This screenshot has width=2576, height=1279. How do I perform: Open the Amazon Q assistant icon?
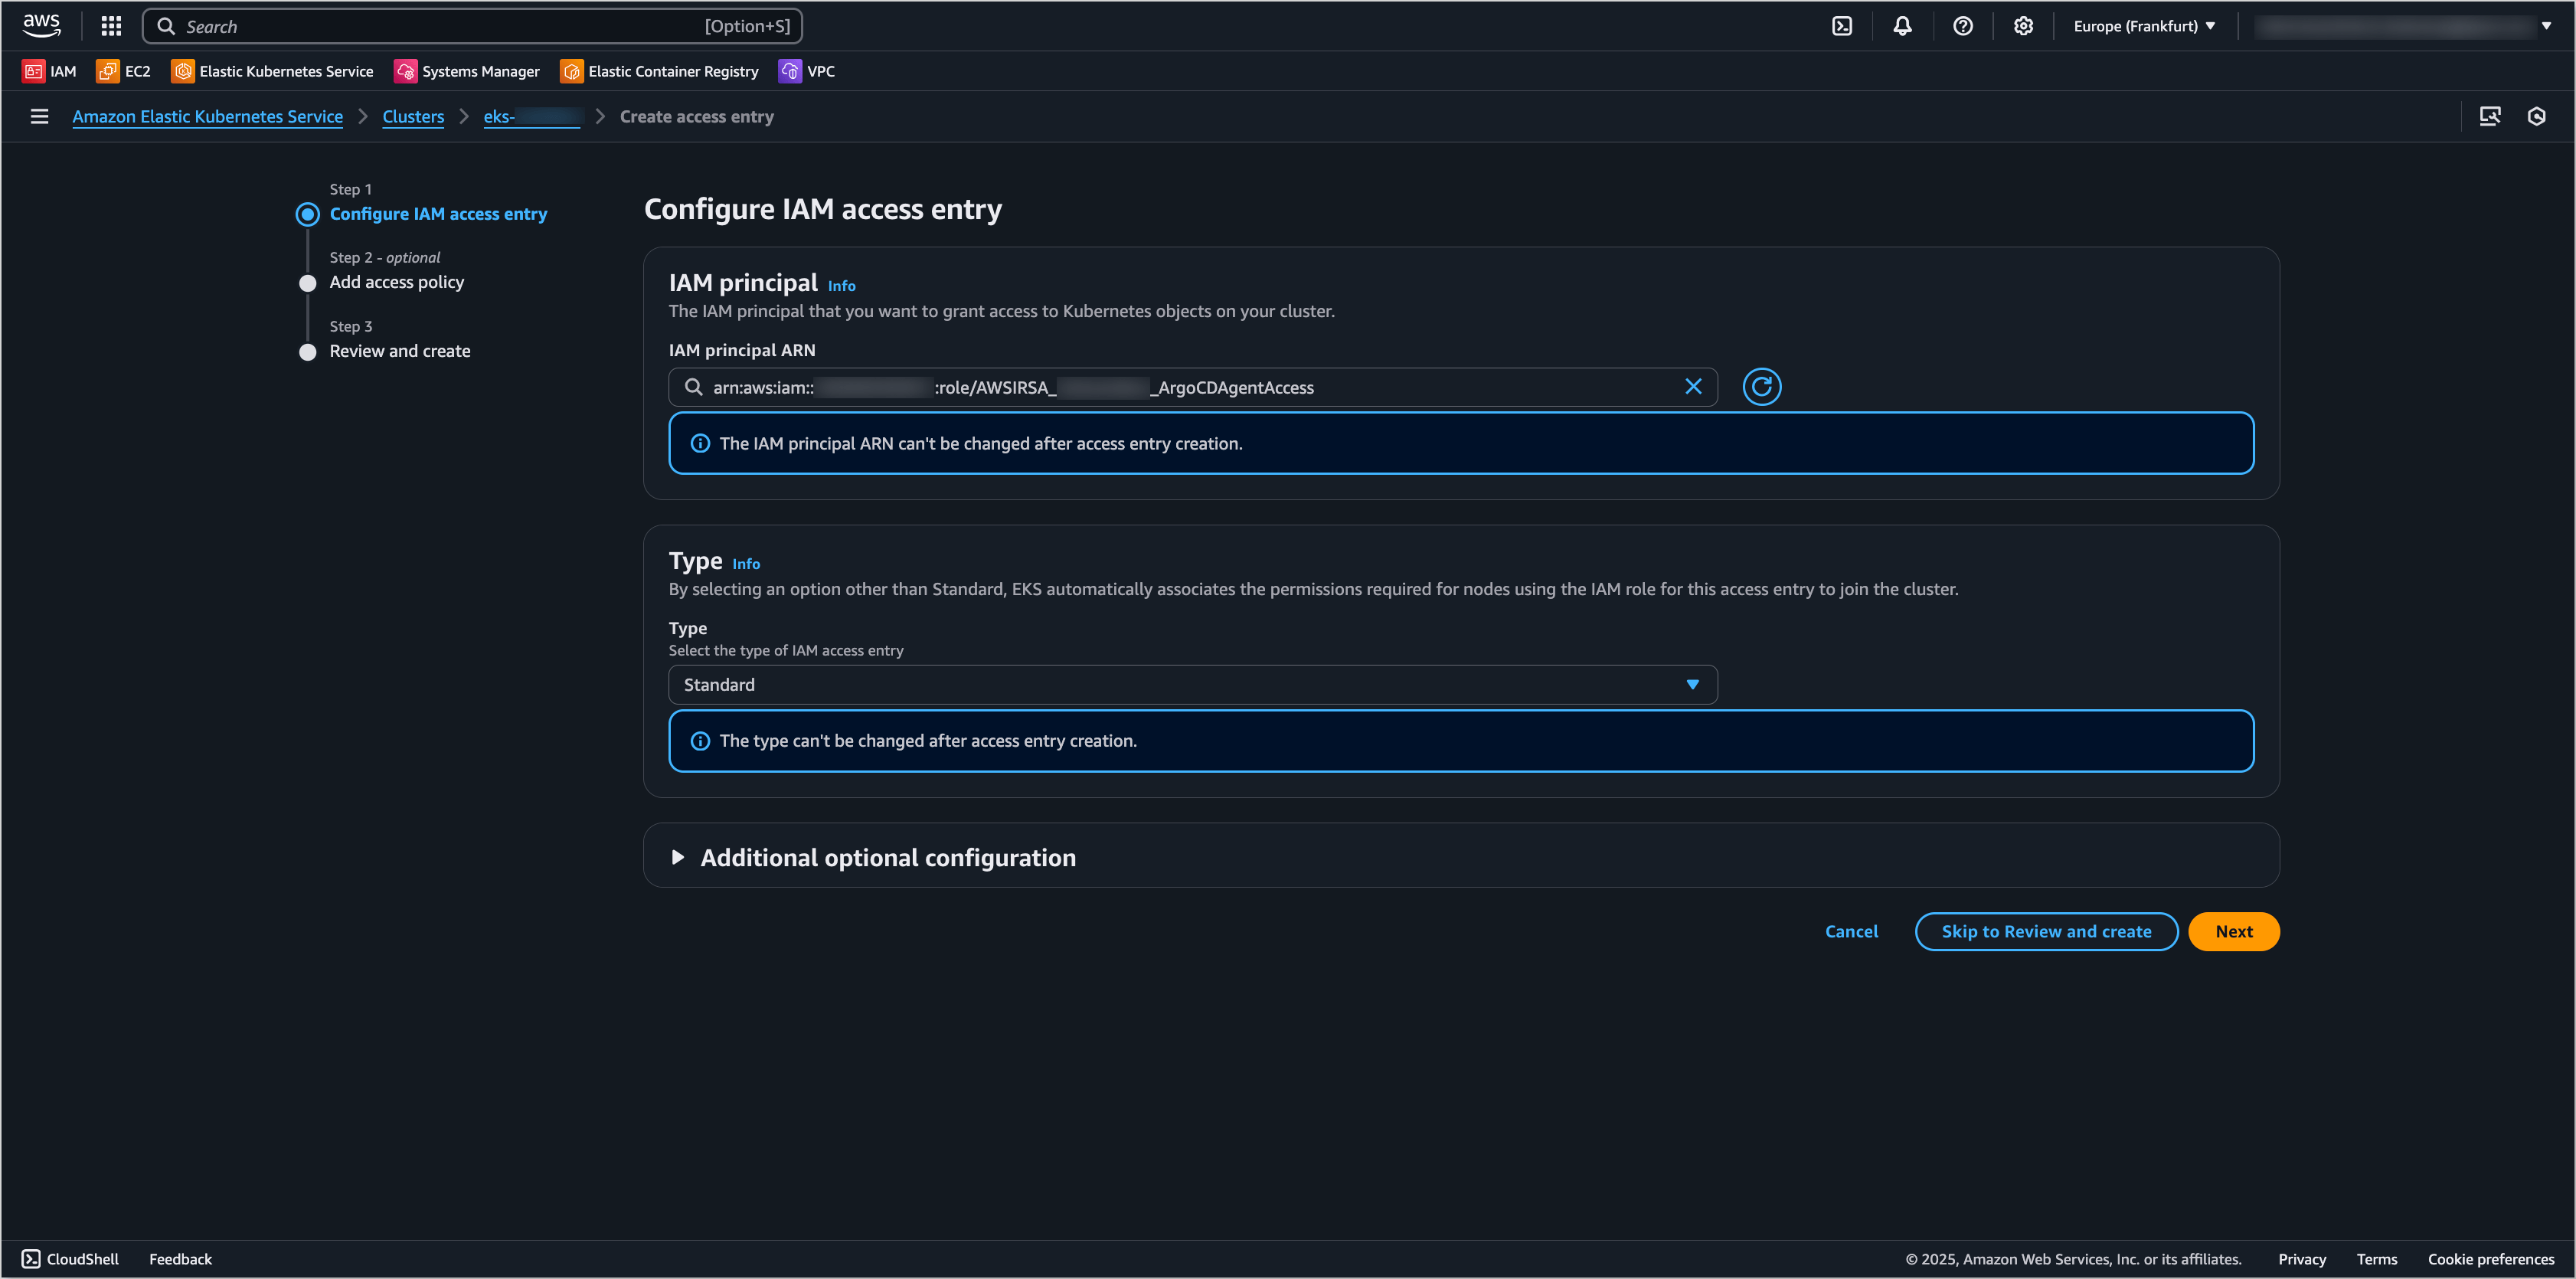(2537, 116)
